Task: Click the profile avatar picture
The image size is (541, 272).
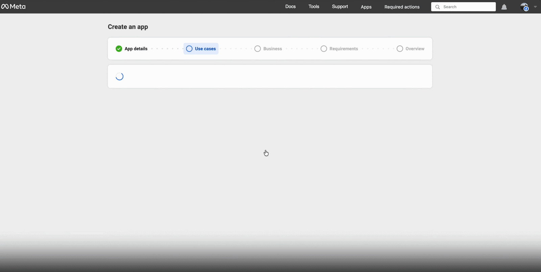Action: pyautogui.click(x=524, y=6)
